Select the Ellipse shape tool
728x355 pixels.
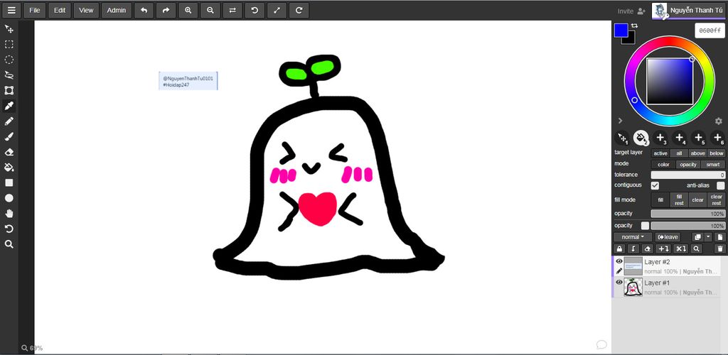pyautogui.click(x=9, y=198)
